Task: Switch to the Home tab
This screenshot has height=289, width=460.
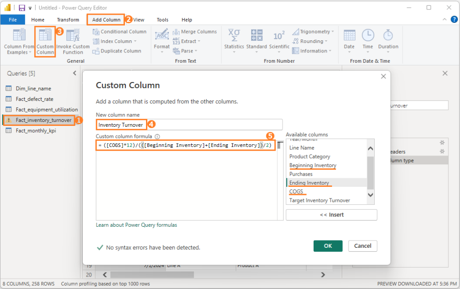Action: click(x=38, y=20)
